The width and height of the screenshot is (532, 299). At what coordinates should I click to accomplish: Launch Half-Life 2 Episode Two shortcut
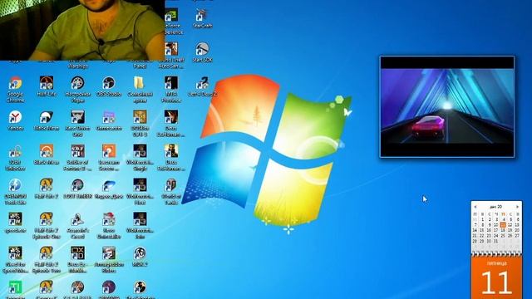click(x=47, y=260)
